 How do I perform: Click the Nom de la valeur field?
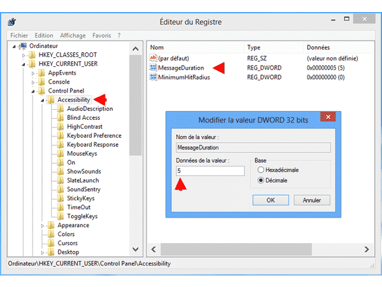click(253, 147)
